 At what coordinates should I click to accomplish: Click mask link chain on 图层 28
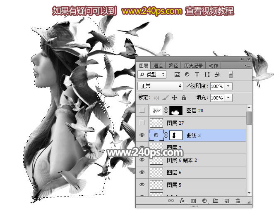click(166, 110)
